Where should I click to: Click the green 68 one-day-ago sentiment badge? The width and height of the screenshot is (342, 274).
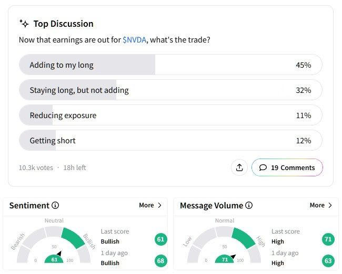pos(160,260)
